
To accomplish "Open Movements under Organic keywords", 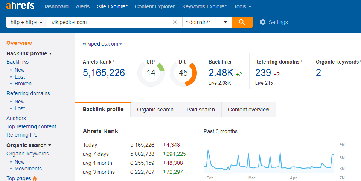I will click(x=28, y=169).
